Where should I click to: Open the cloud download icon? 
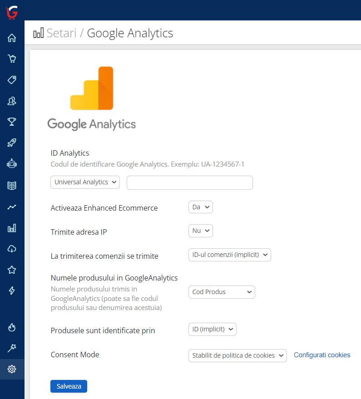12,249
